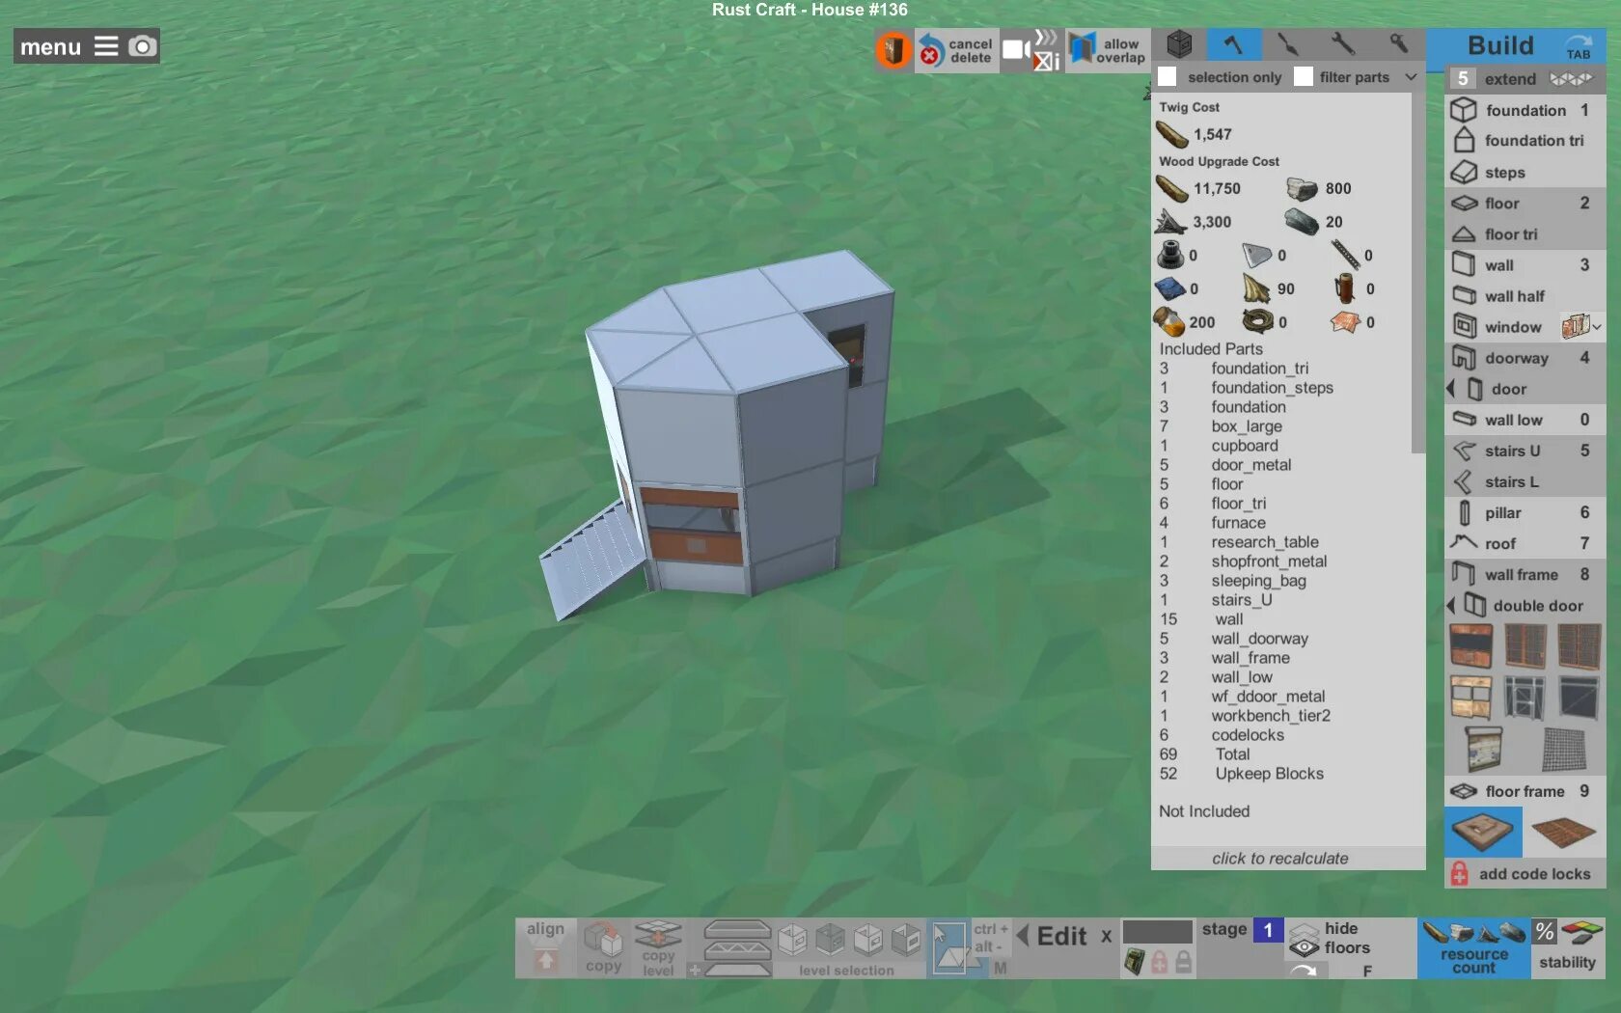Image resolution: width=1621 pixels, height=1013 pixels.
Task: Click the parts list scrollbar
Action: [1417, 275]
